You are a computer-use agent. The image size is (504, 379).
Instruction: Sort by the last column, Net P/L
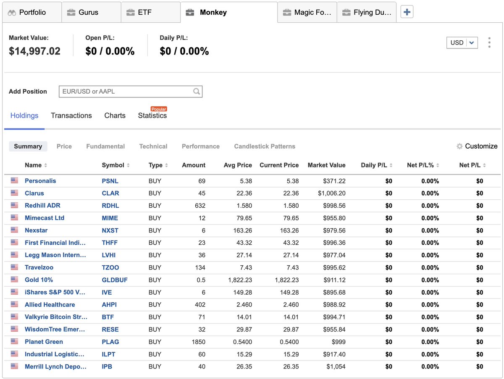472,165
